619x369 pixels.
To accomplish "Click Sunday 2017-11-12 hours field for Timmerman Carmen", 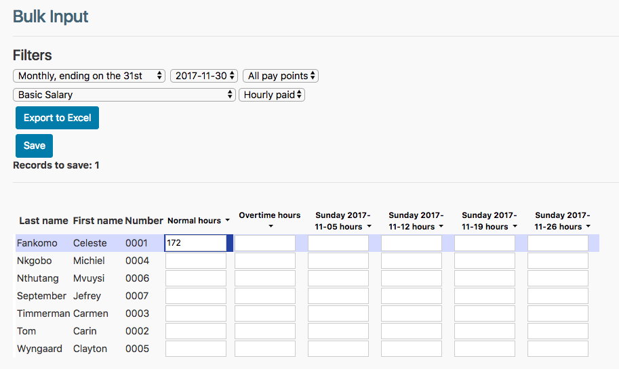I will [412, 313].
